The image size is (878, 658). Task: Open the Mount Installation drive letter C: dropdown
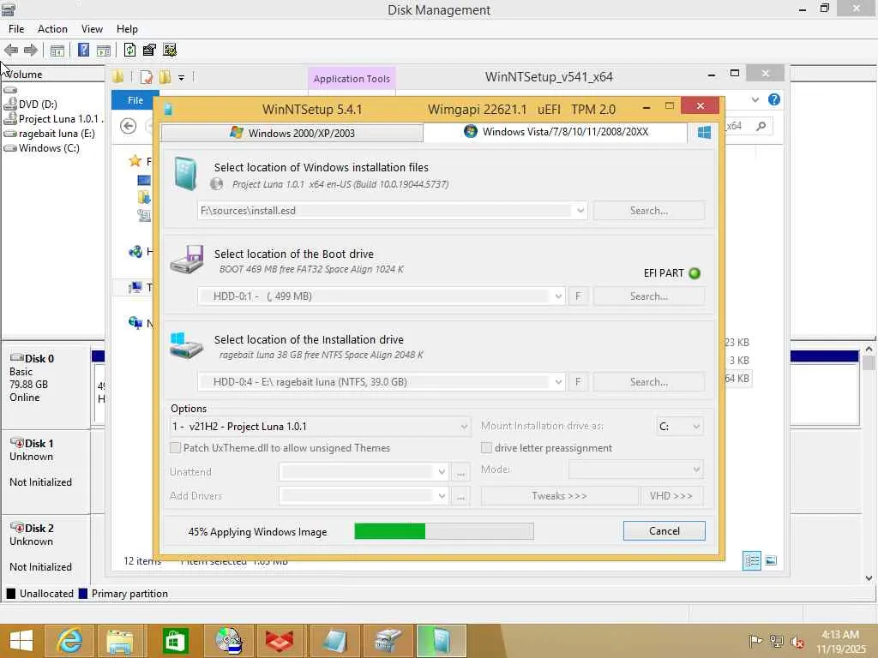coord(679,427)
